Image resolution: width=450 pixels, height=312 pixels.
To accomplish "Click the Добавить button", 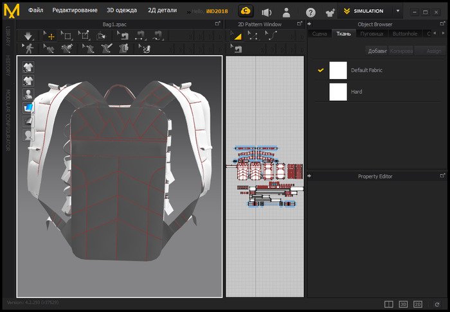I will [377, 51].
